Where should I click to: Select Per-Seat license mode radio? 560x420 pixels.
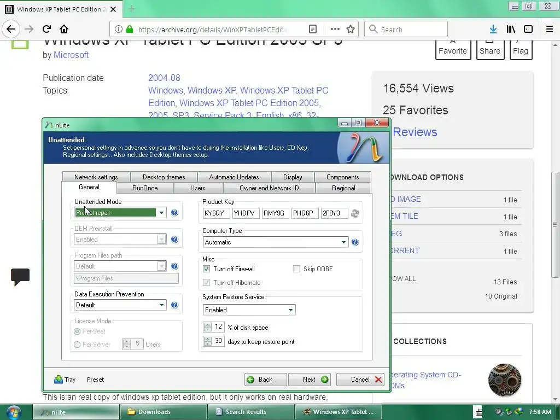coord(77,331)
